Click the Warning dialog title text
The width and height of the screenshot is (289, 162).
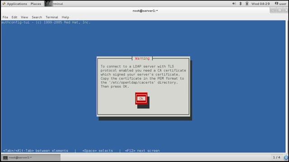(x=142, y=58)
